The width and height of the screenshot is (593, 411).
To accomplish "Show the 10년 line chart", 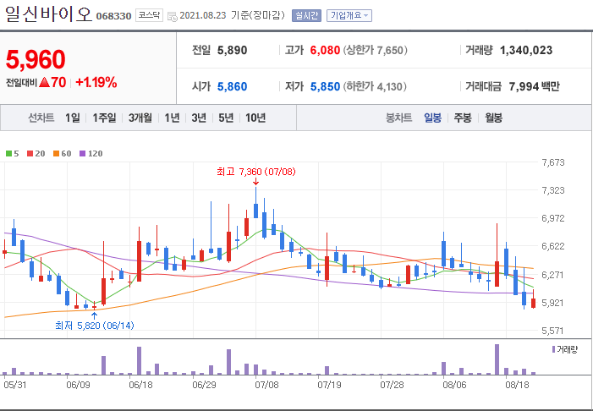I will click(255, 118).
